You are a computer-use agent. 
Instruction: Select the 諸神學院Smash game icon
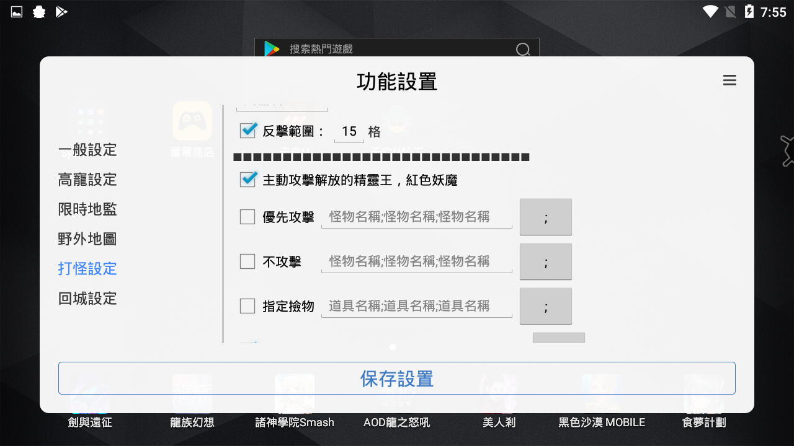(294, 393)
